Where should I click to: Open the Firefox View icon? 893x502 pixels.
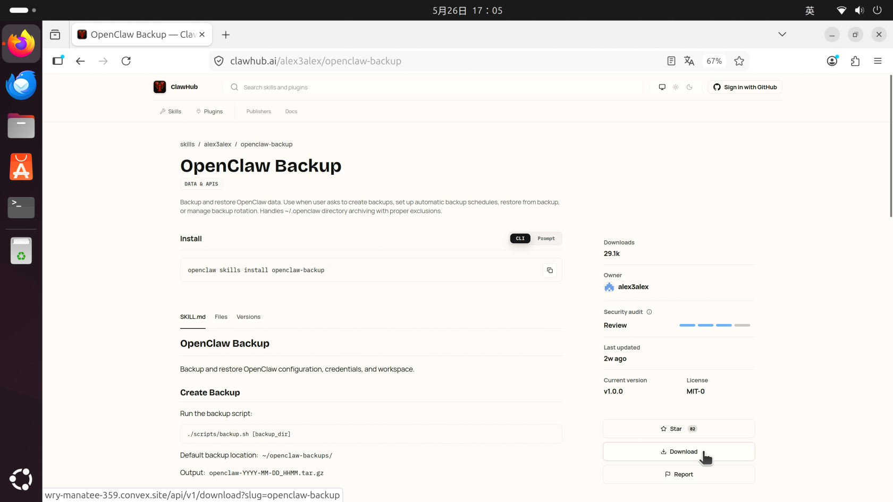coord(55,35)
